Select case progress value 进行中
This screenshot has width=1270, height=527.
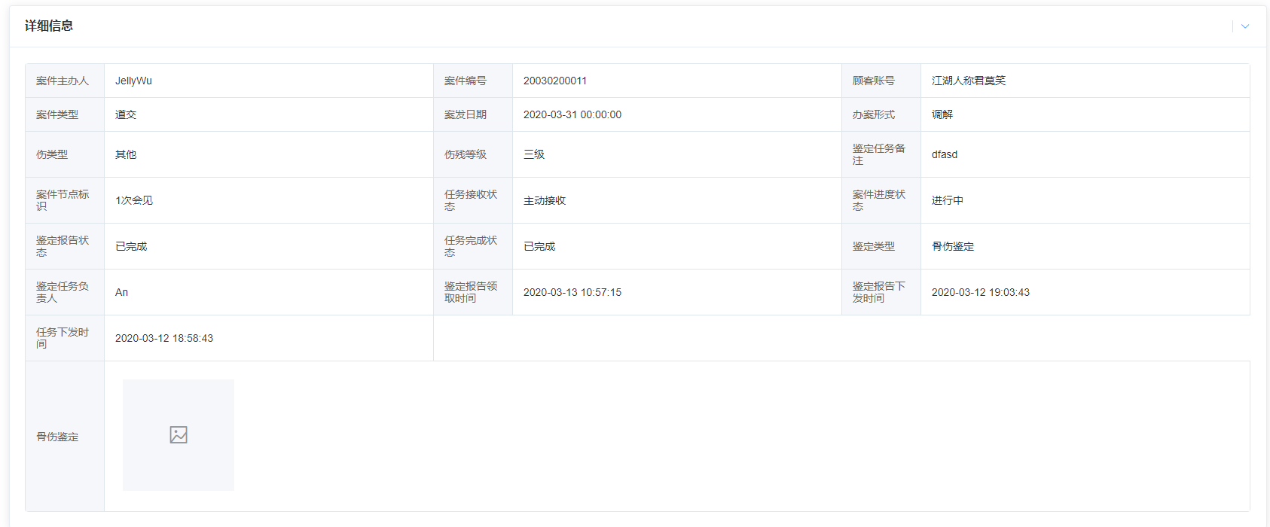point(948,200)
